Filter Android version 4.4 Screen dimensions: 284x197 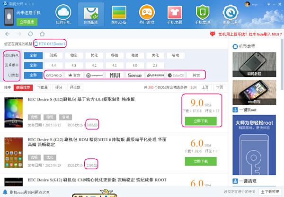pyautogui.click(x=53, y=65)
